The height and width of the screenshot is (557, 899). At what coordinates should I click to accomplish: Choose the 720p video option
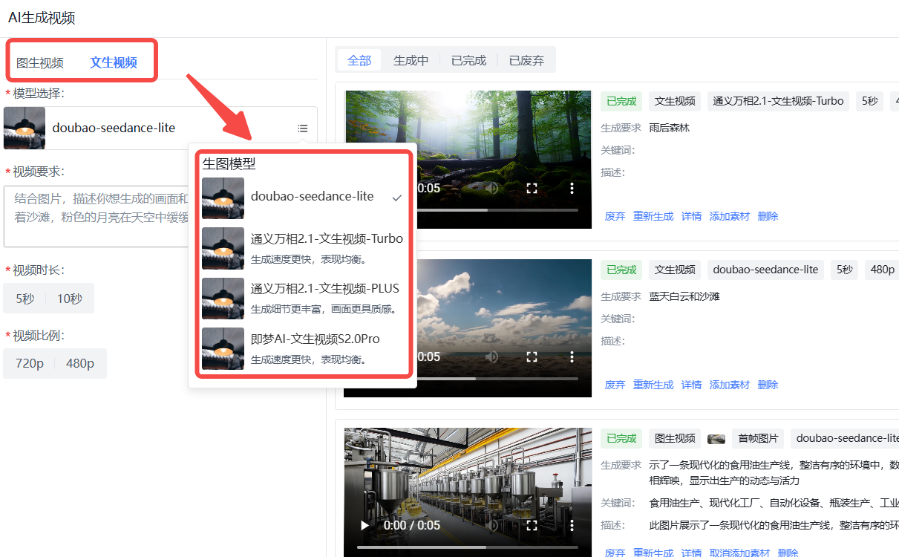tap(30, 364)
